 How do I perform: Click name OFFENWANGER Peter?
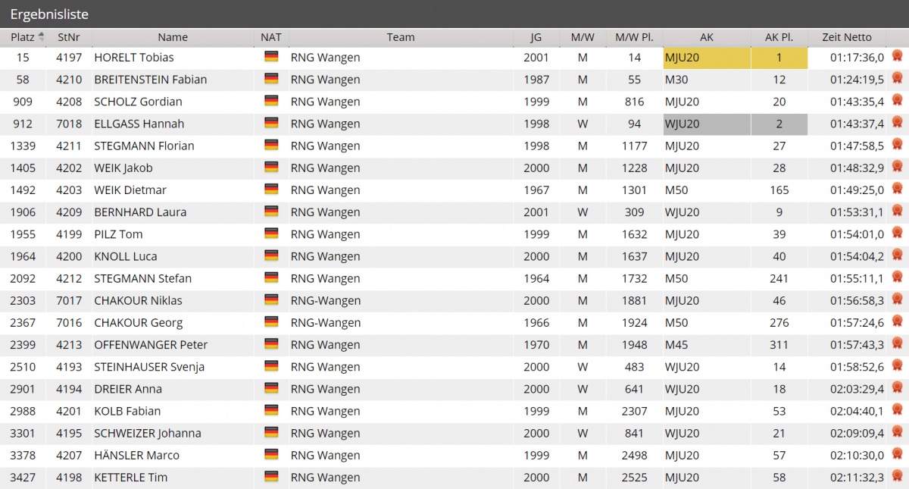[151, 345]
